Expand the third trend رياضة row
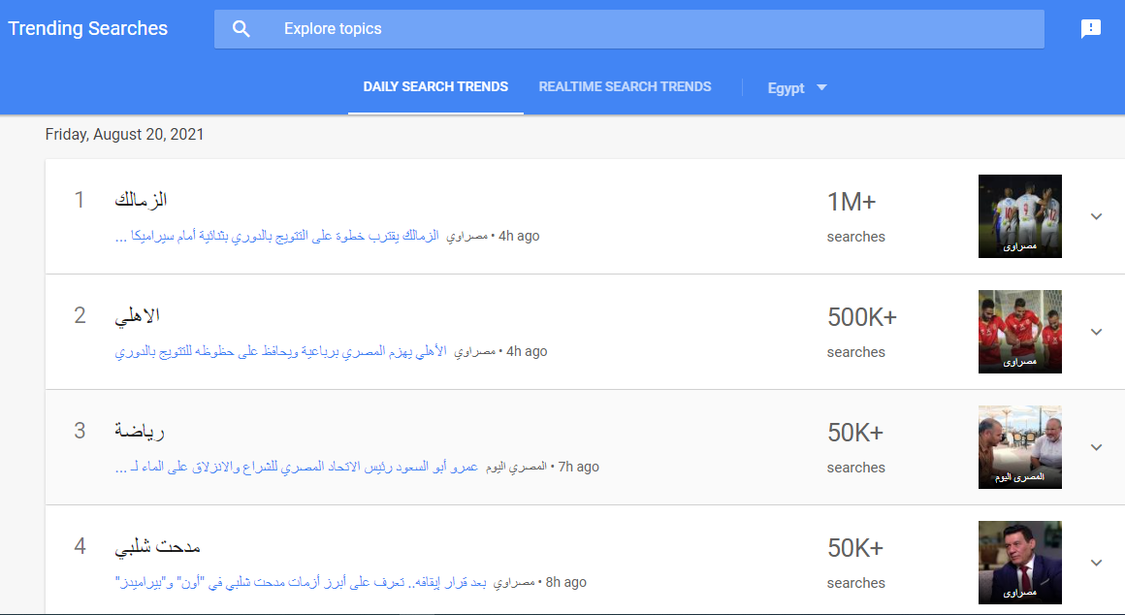 tap(1096, 447)
